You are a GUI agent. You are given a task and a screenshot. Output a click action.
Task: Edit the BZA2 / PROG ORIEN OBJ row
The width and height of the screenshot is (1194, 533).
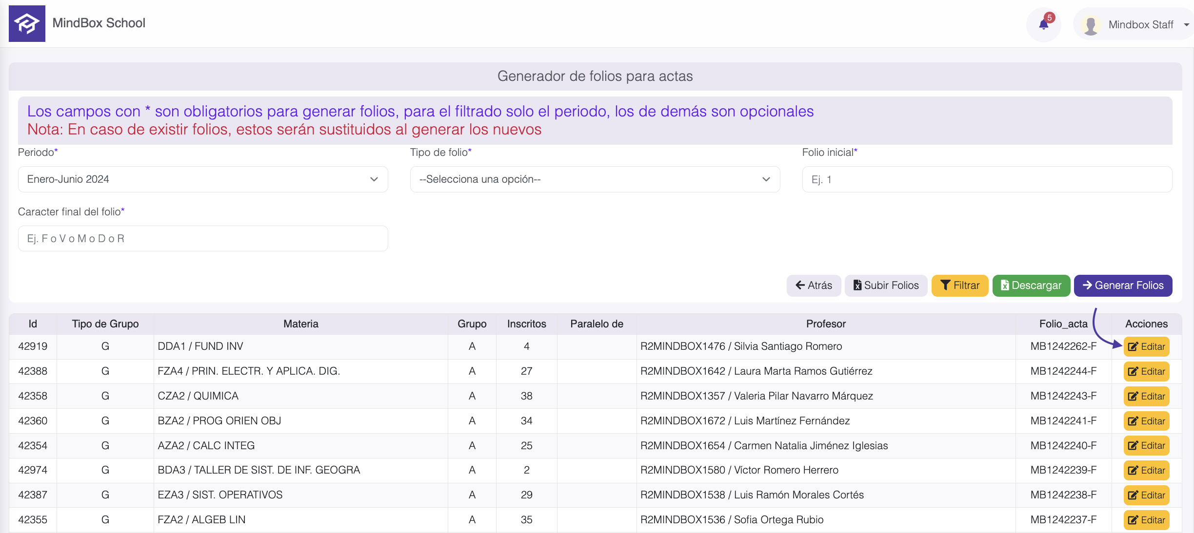(x=1146, y=421)
